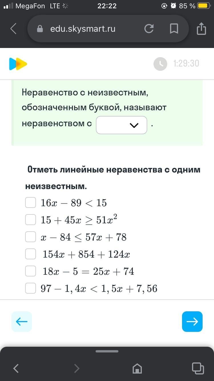Check the box for x − 84 ≤ 57x + 78
This screenshot has width=214, height=381.
pyautogui.click(x=31, y=237)
